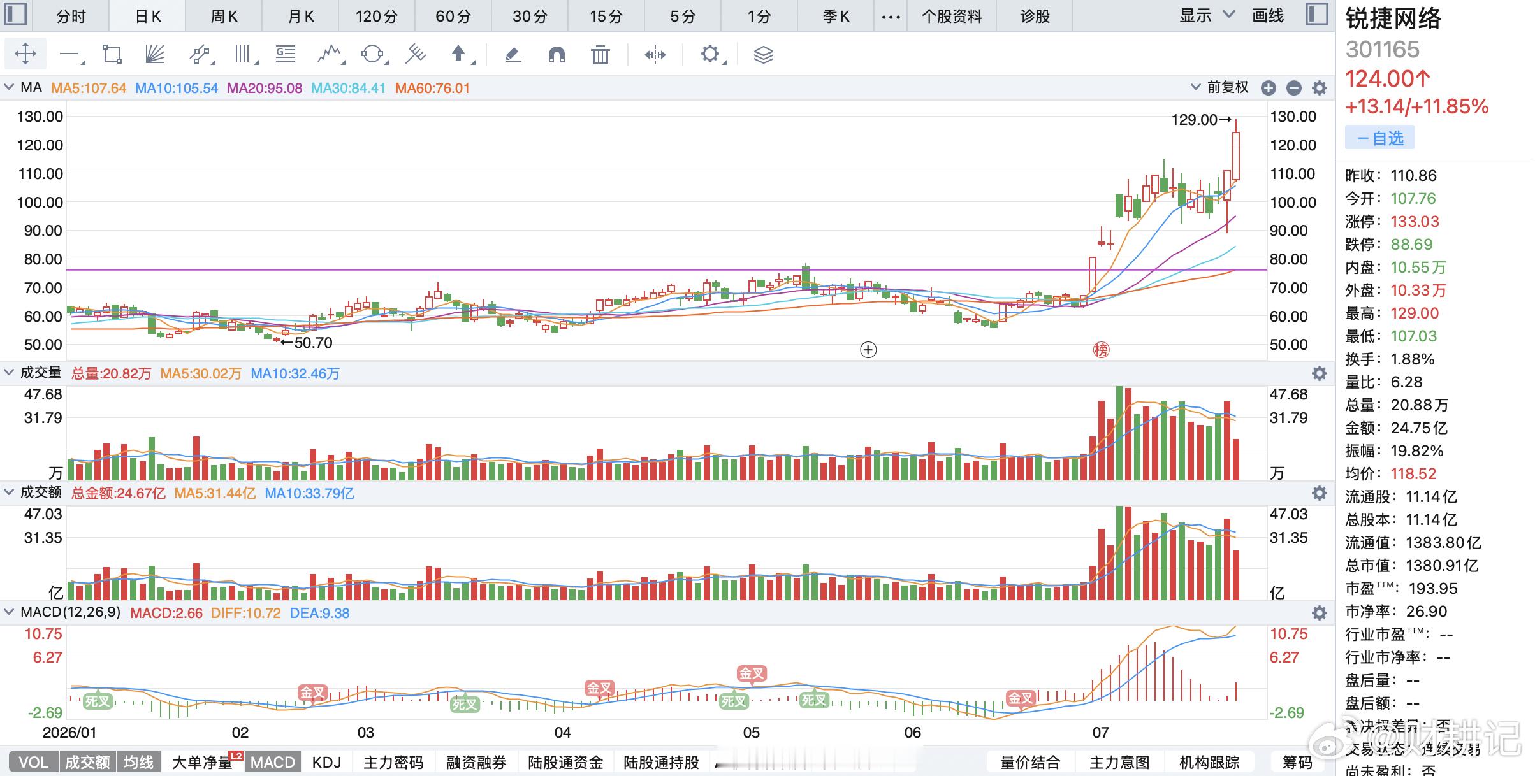This screenshot has width=1535, height=776.
Task: Open 量价结合 analysis tab
Action: click(1030, 762)
